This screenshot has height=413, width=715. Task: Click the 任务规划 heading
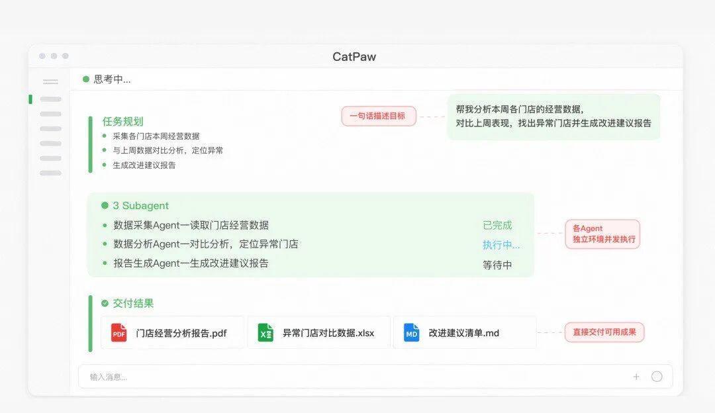pyautogui.click(x=122, y=121)
